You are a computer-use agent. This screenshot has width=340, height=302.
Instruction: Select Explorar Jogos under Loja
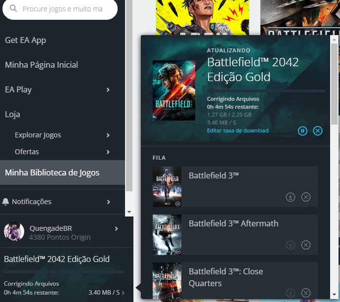[x=38, y=135]
